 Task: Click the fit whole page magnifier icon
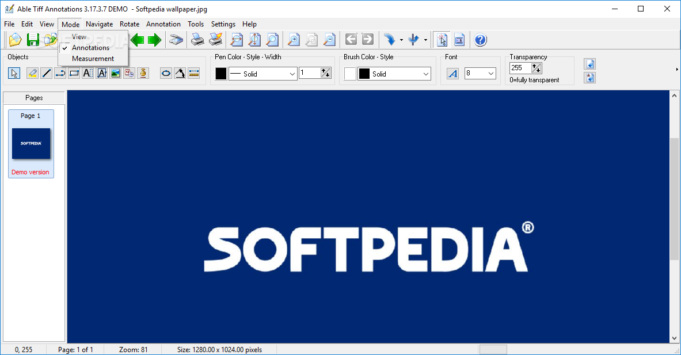pyautogui.click(x=272, y=40)
